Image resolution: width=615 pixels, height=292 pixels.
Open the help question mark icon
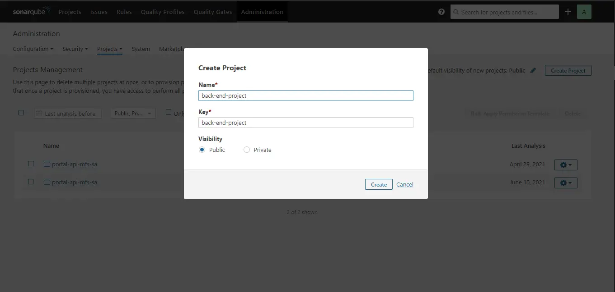tap(441, 12)
